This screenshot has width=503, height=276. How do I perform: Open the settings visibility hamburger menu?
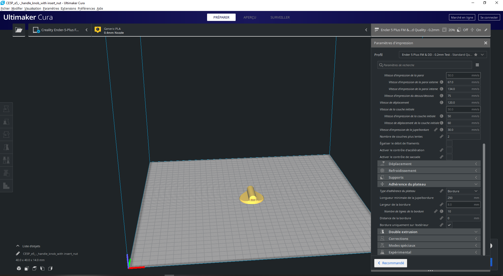[477, 65]
